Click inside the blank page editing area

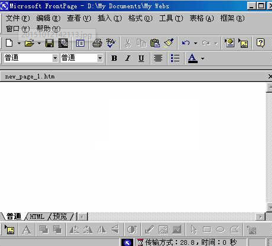click(x=133, y=147)
